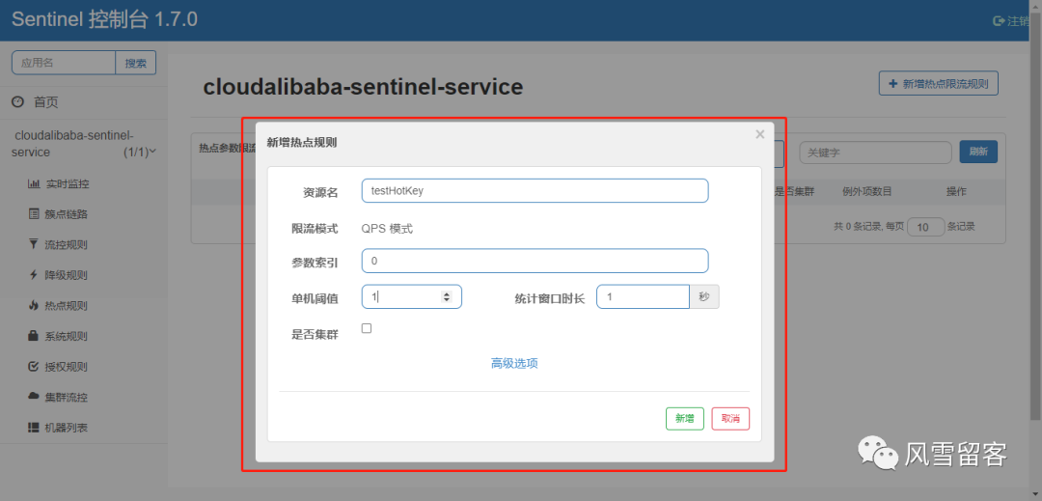1042x501 pixels.
Task: Click 新增 to add the rule
Action: tap(684, 419)
